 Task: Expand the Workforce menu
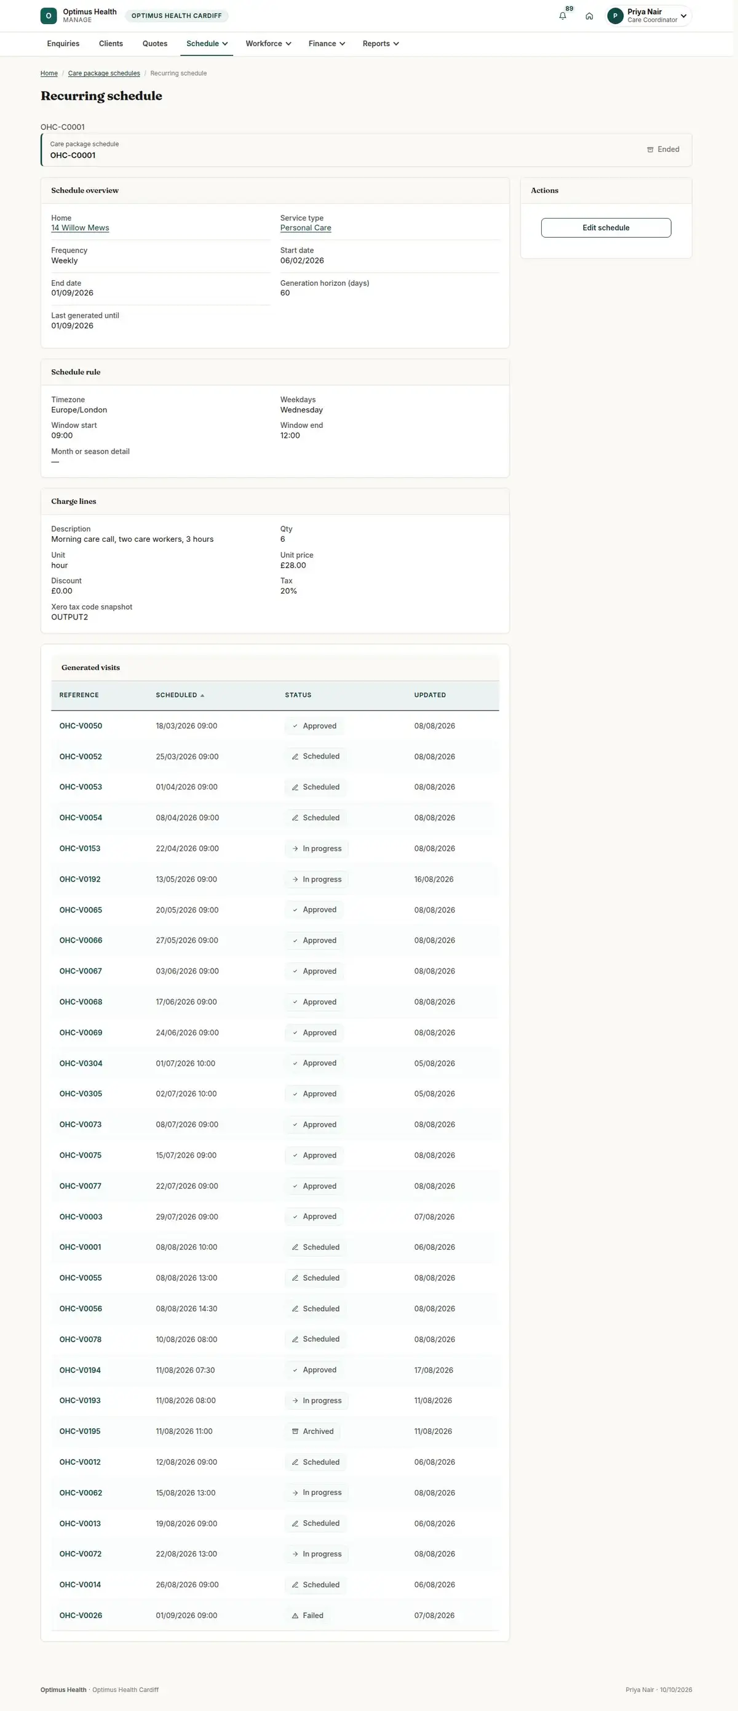click(268, 44)
